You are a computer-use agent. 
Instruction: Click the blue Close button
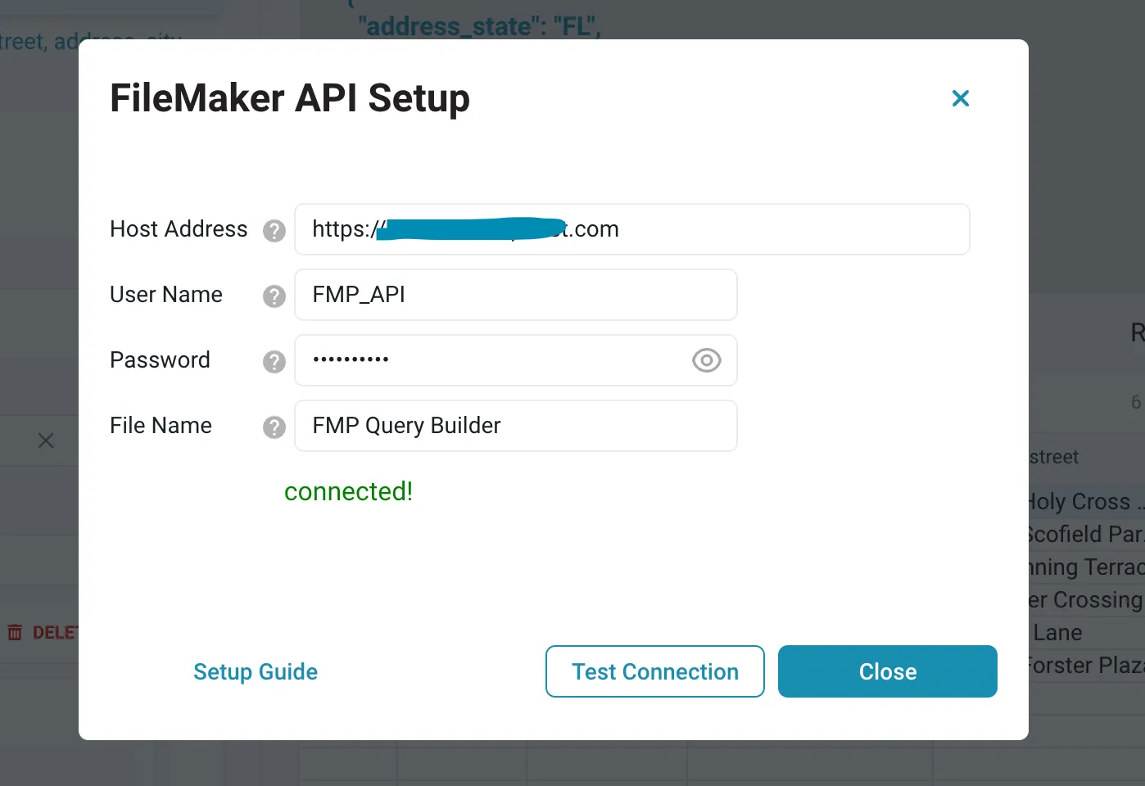point(887,671)
